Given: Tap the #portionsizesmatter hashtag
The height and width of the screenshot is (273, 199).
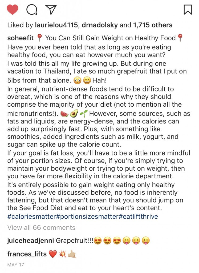Looking at the screenshot, I should click(x=88, y=216).
